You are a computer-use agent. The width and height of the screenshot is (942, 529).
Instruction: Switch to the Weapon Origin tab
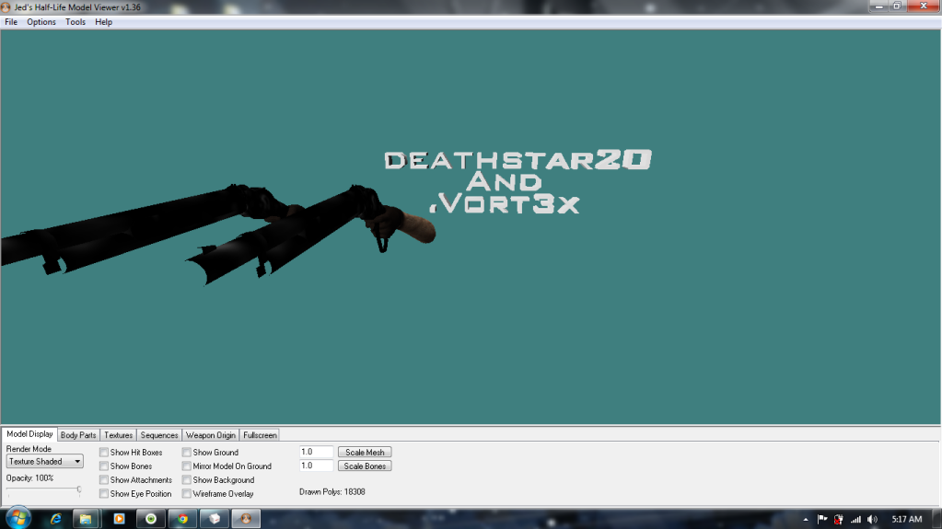[210, 435]
